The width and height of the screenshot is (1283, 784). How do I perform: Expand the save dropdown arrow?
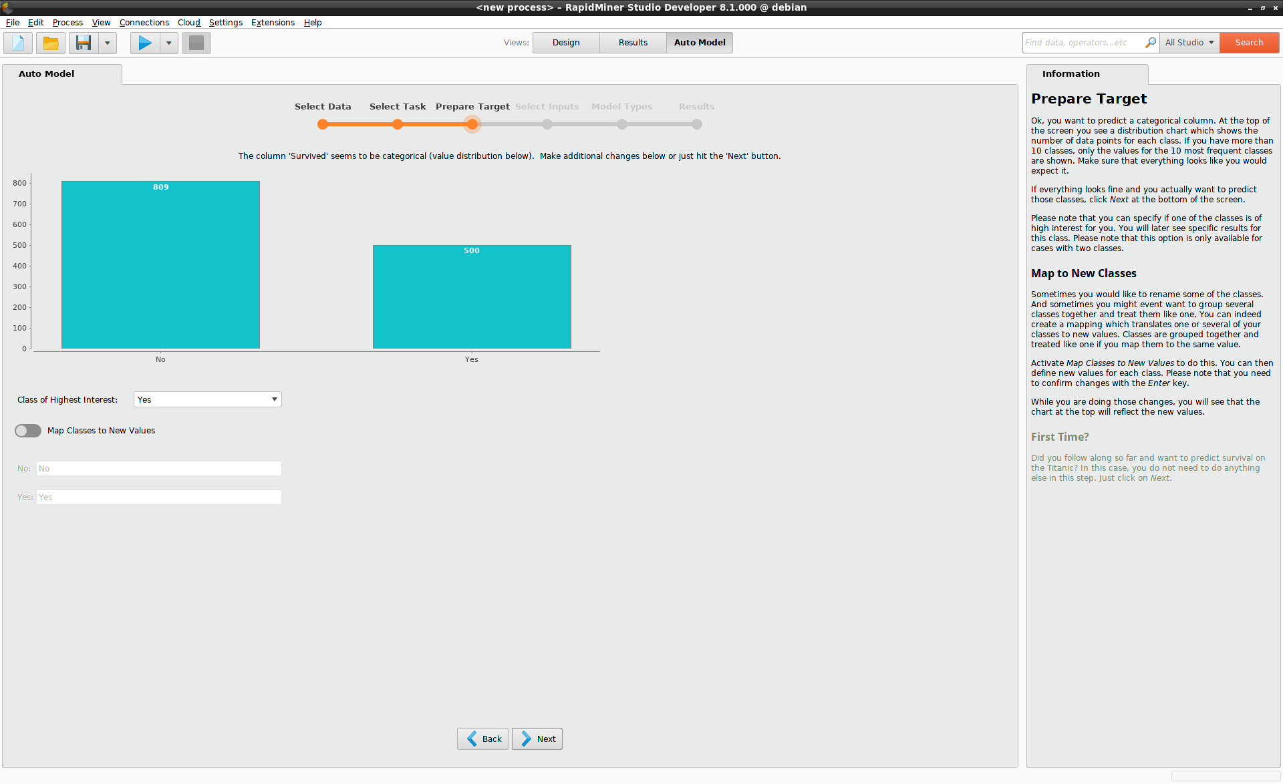tap(106, 42)
